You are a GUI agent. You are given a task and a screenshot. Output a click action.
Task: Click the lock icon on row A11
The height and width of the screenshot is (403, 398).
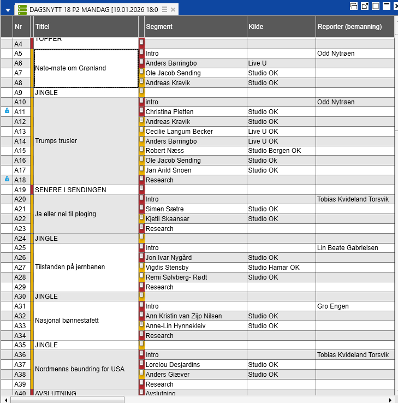7,111
